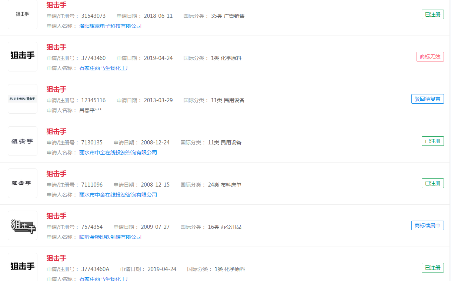The width and height of the screenshot is (451, 281).
Task: Open applicant 临沂金桥印铁制罐有限公司
Action: click(110, 237)
